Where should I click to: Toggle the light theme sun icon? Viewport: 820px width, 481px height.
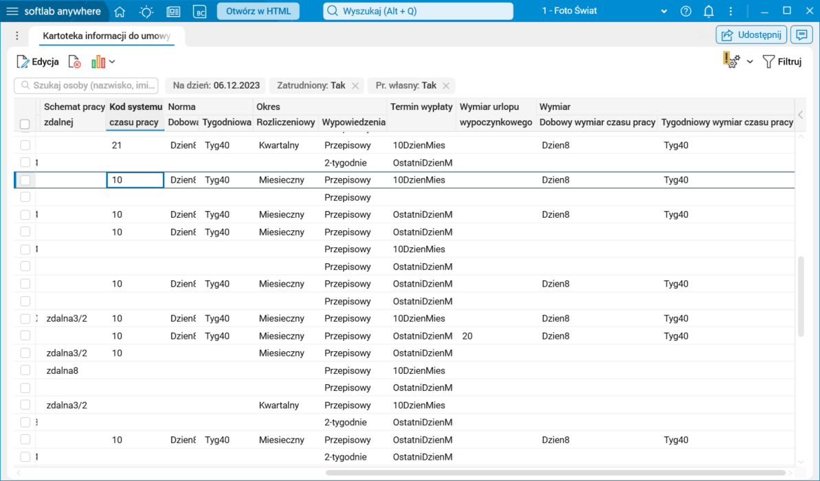[x=146, y=12]
